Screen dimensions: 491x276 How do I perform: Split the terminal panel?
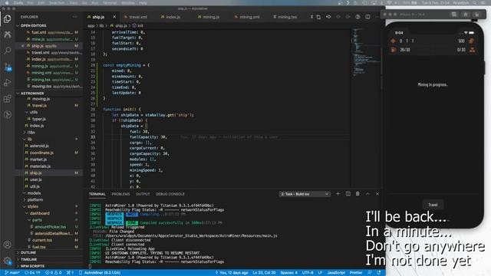(x=348, y=194)
